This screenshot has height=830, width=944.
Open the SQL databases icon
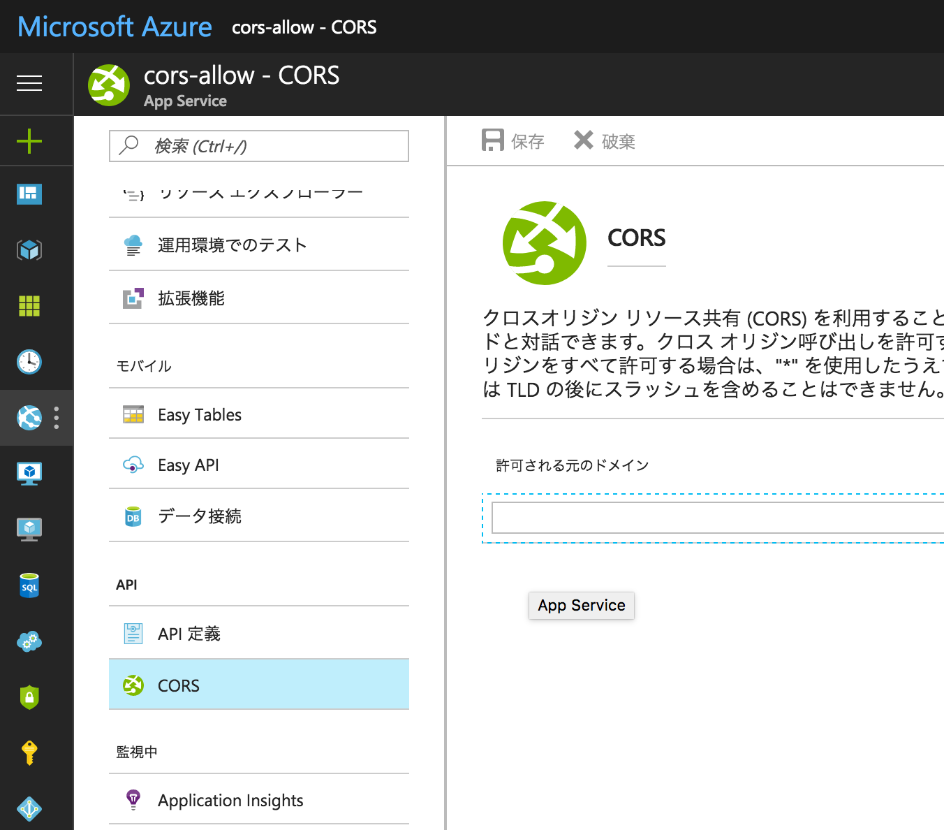(x=29, y=585)
